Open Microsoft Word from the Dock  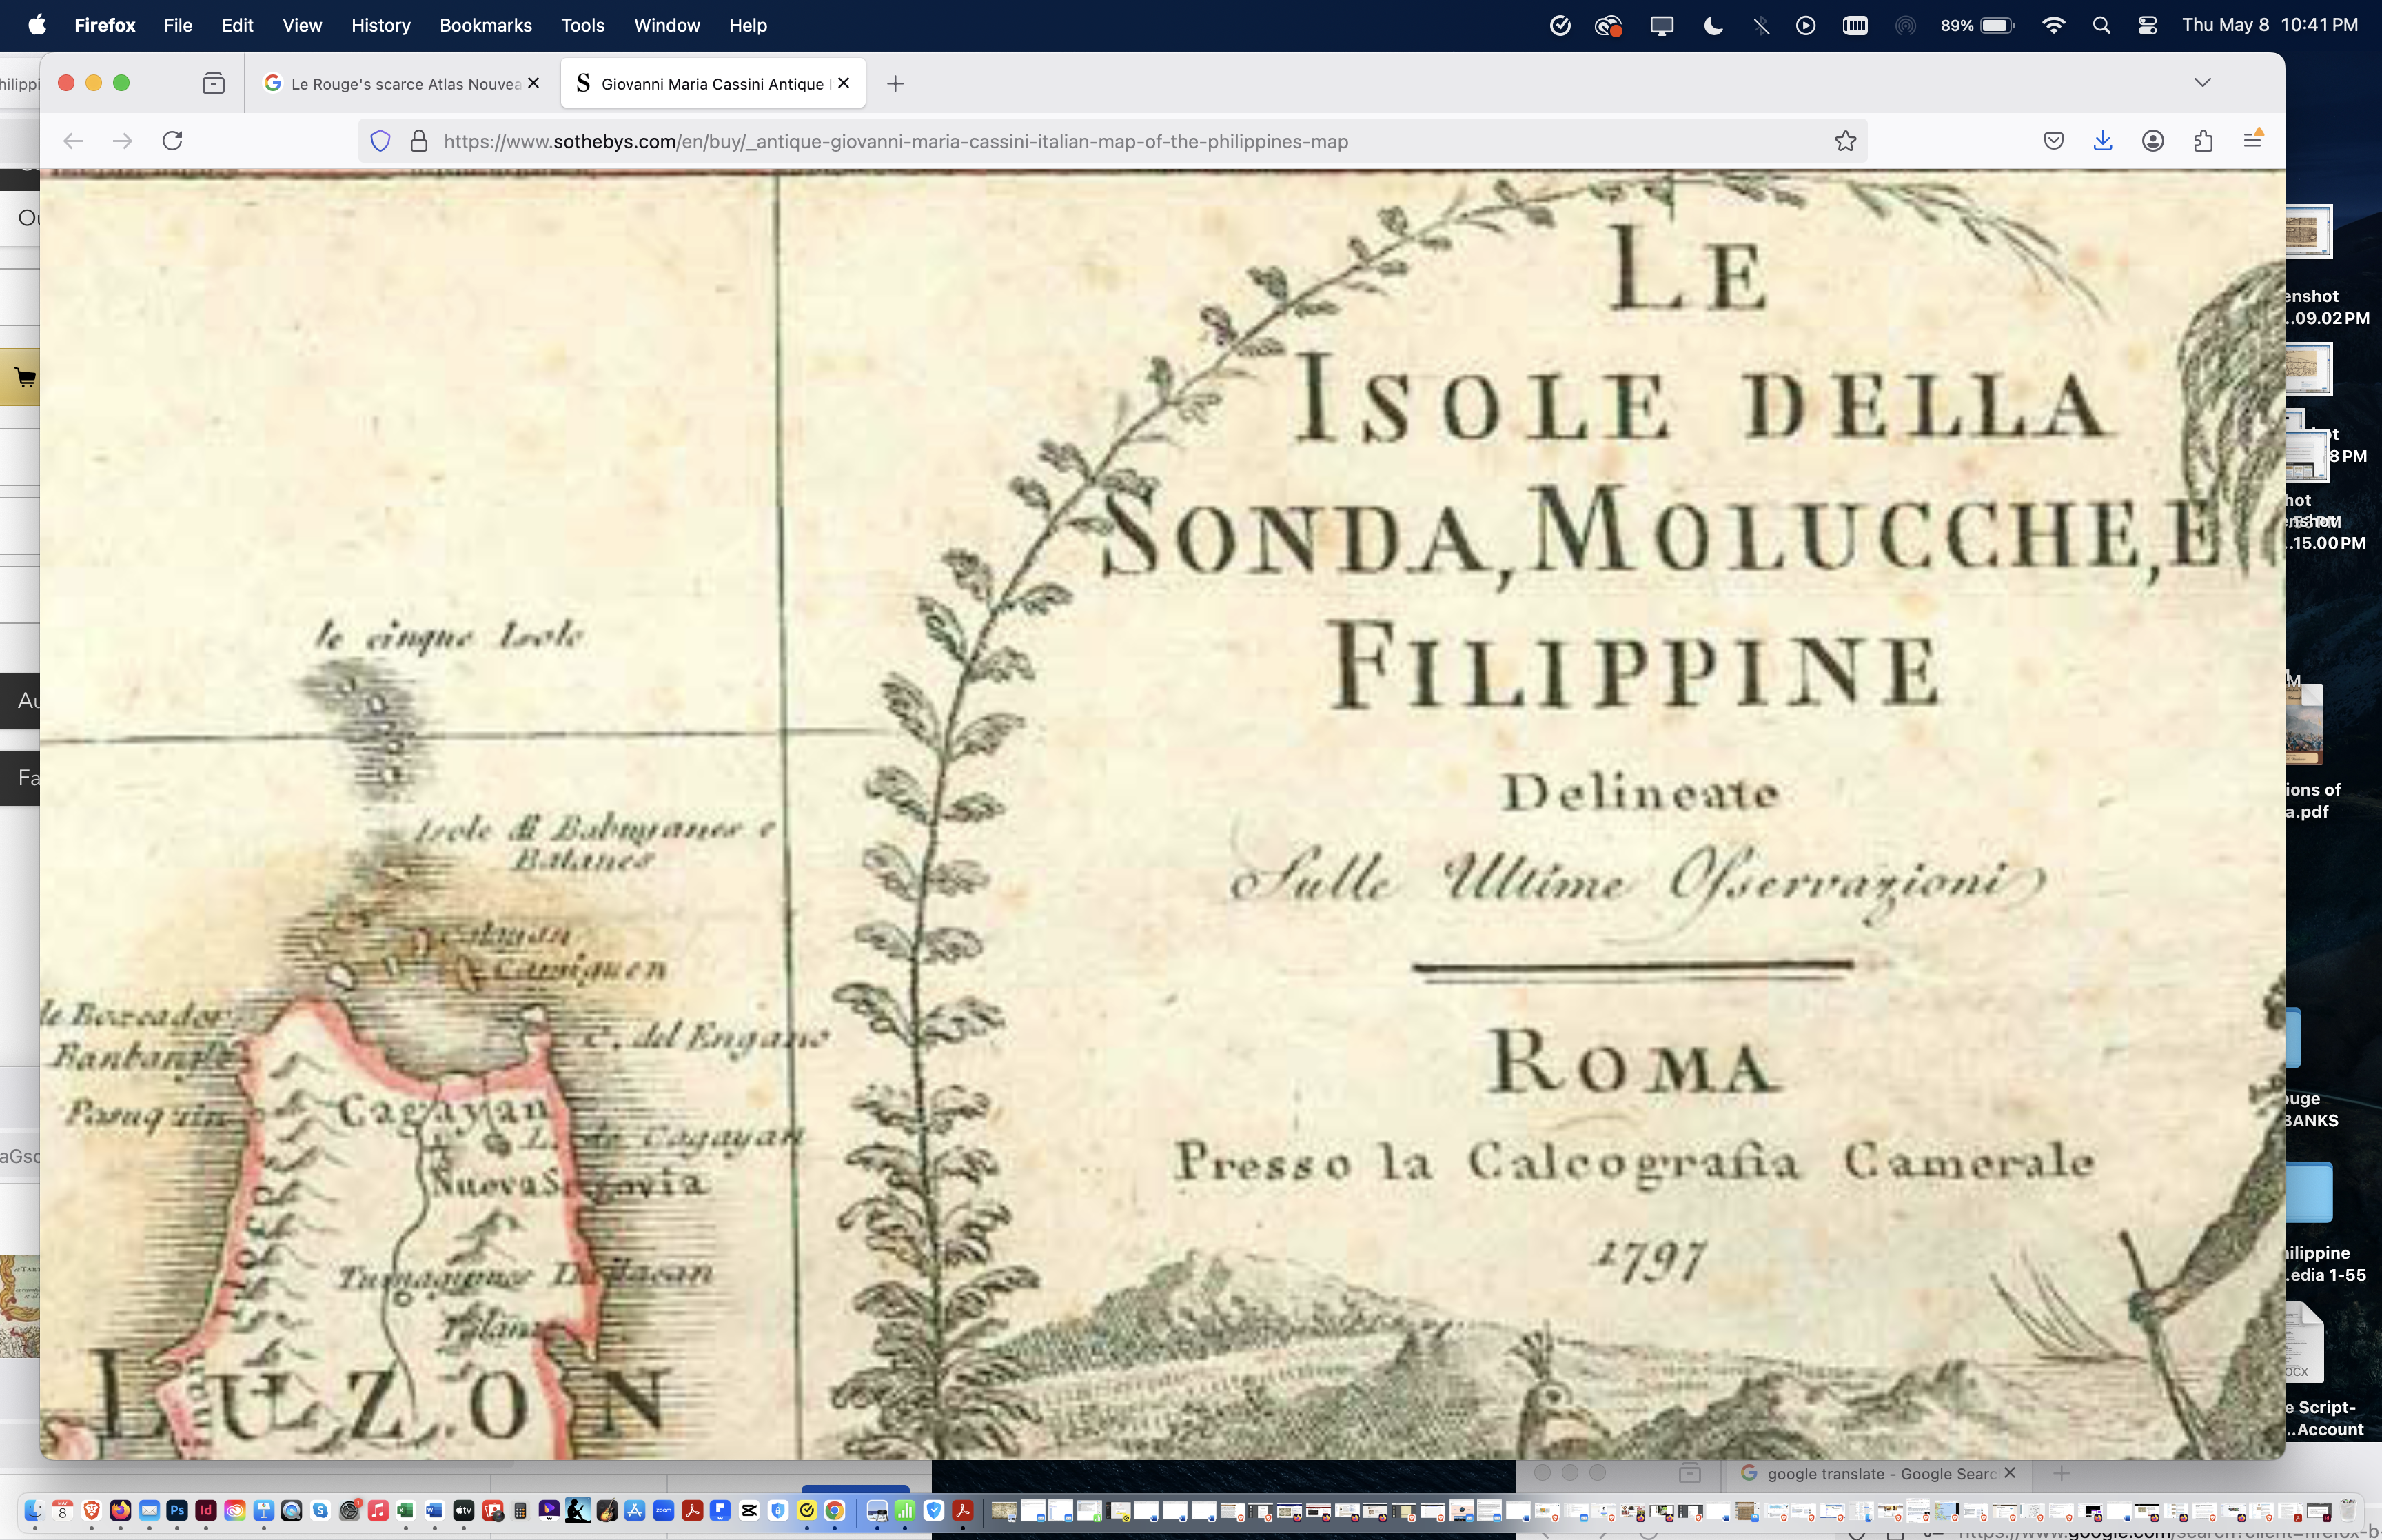[435, 1510]
